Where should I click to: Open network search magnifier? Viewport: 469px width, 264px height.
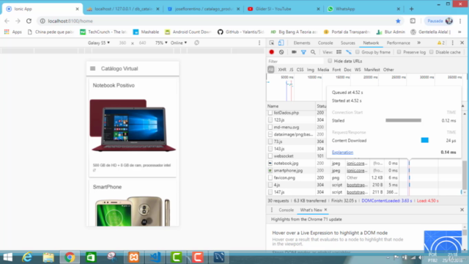click(x=313, y=52)
